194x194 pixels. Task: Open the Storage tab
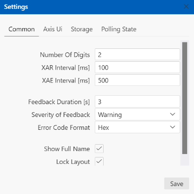click(x=81, y=29)
